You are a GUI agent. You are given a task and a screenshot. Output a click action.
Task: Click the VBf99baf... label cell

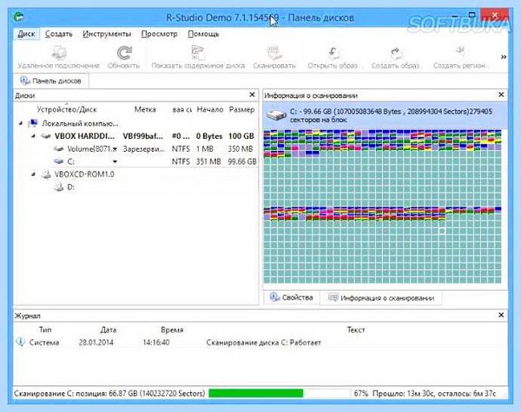[x=143, y=136]
